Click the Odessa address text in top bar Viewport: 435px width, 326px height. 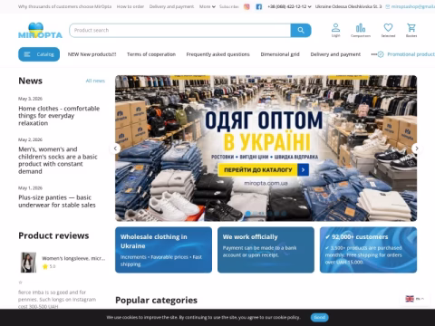coord(348,6)
